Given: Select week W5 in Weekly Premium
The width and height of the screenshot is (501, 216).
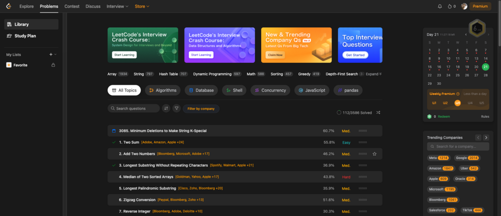Looking at the screenshot, I should tap(482, 103).
